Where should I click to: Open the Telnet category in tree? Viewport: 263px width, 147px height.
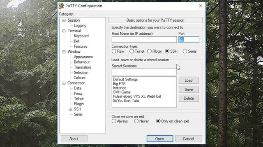tap(78, 98)
